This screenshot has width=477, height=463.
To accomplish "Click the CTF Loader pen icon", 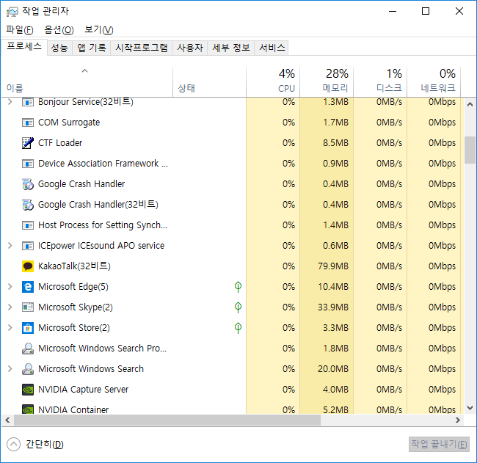I will pos(28,143).
